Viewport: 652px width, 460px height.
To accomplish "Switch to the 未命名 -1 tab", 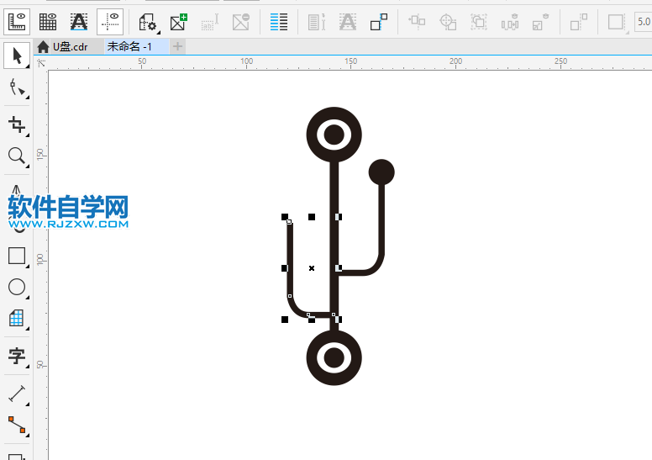I will tap(129, 47).
